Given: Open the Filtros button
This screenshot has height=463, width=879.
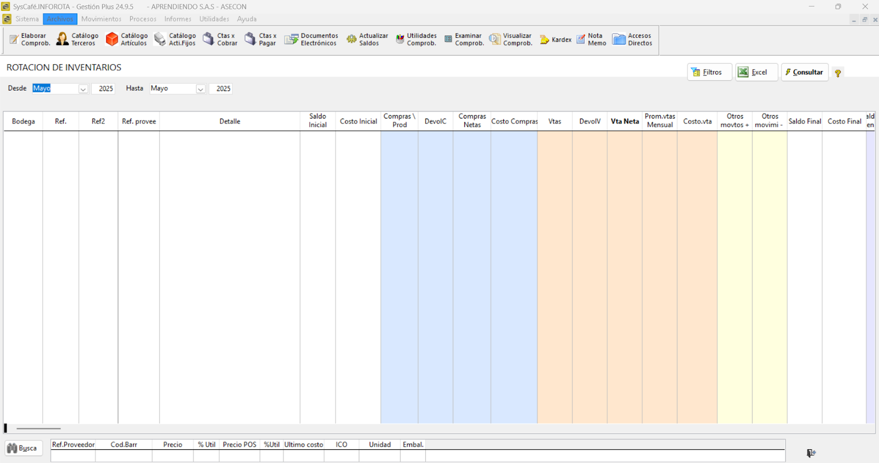Looking at the screenshot, I should pyautogui.click(x=709, y=72).
